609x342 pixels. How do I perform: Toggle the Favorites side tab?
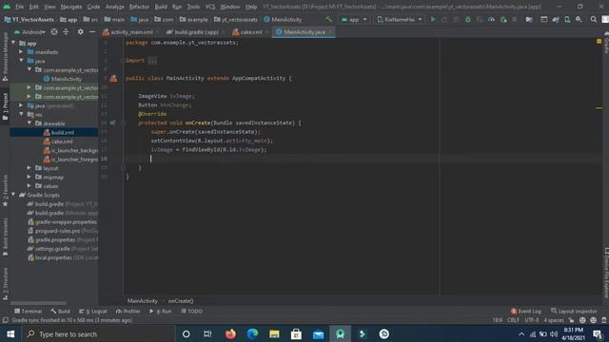tap(5, 190)
